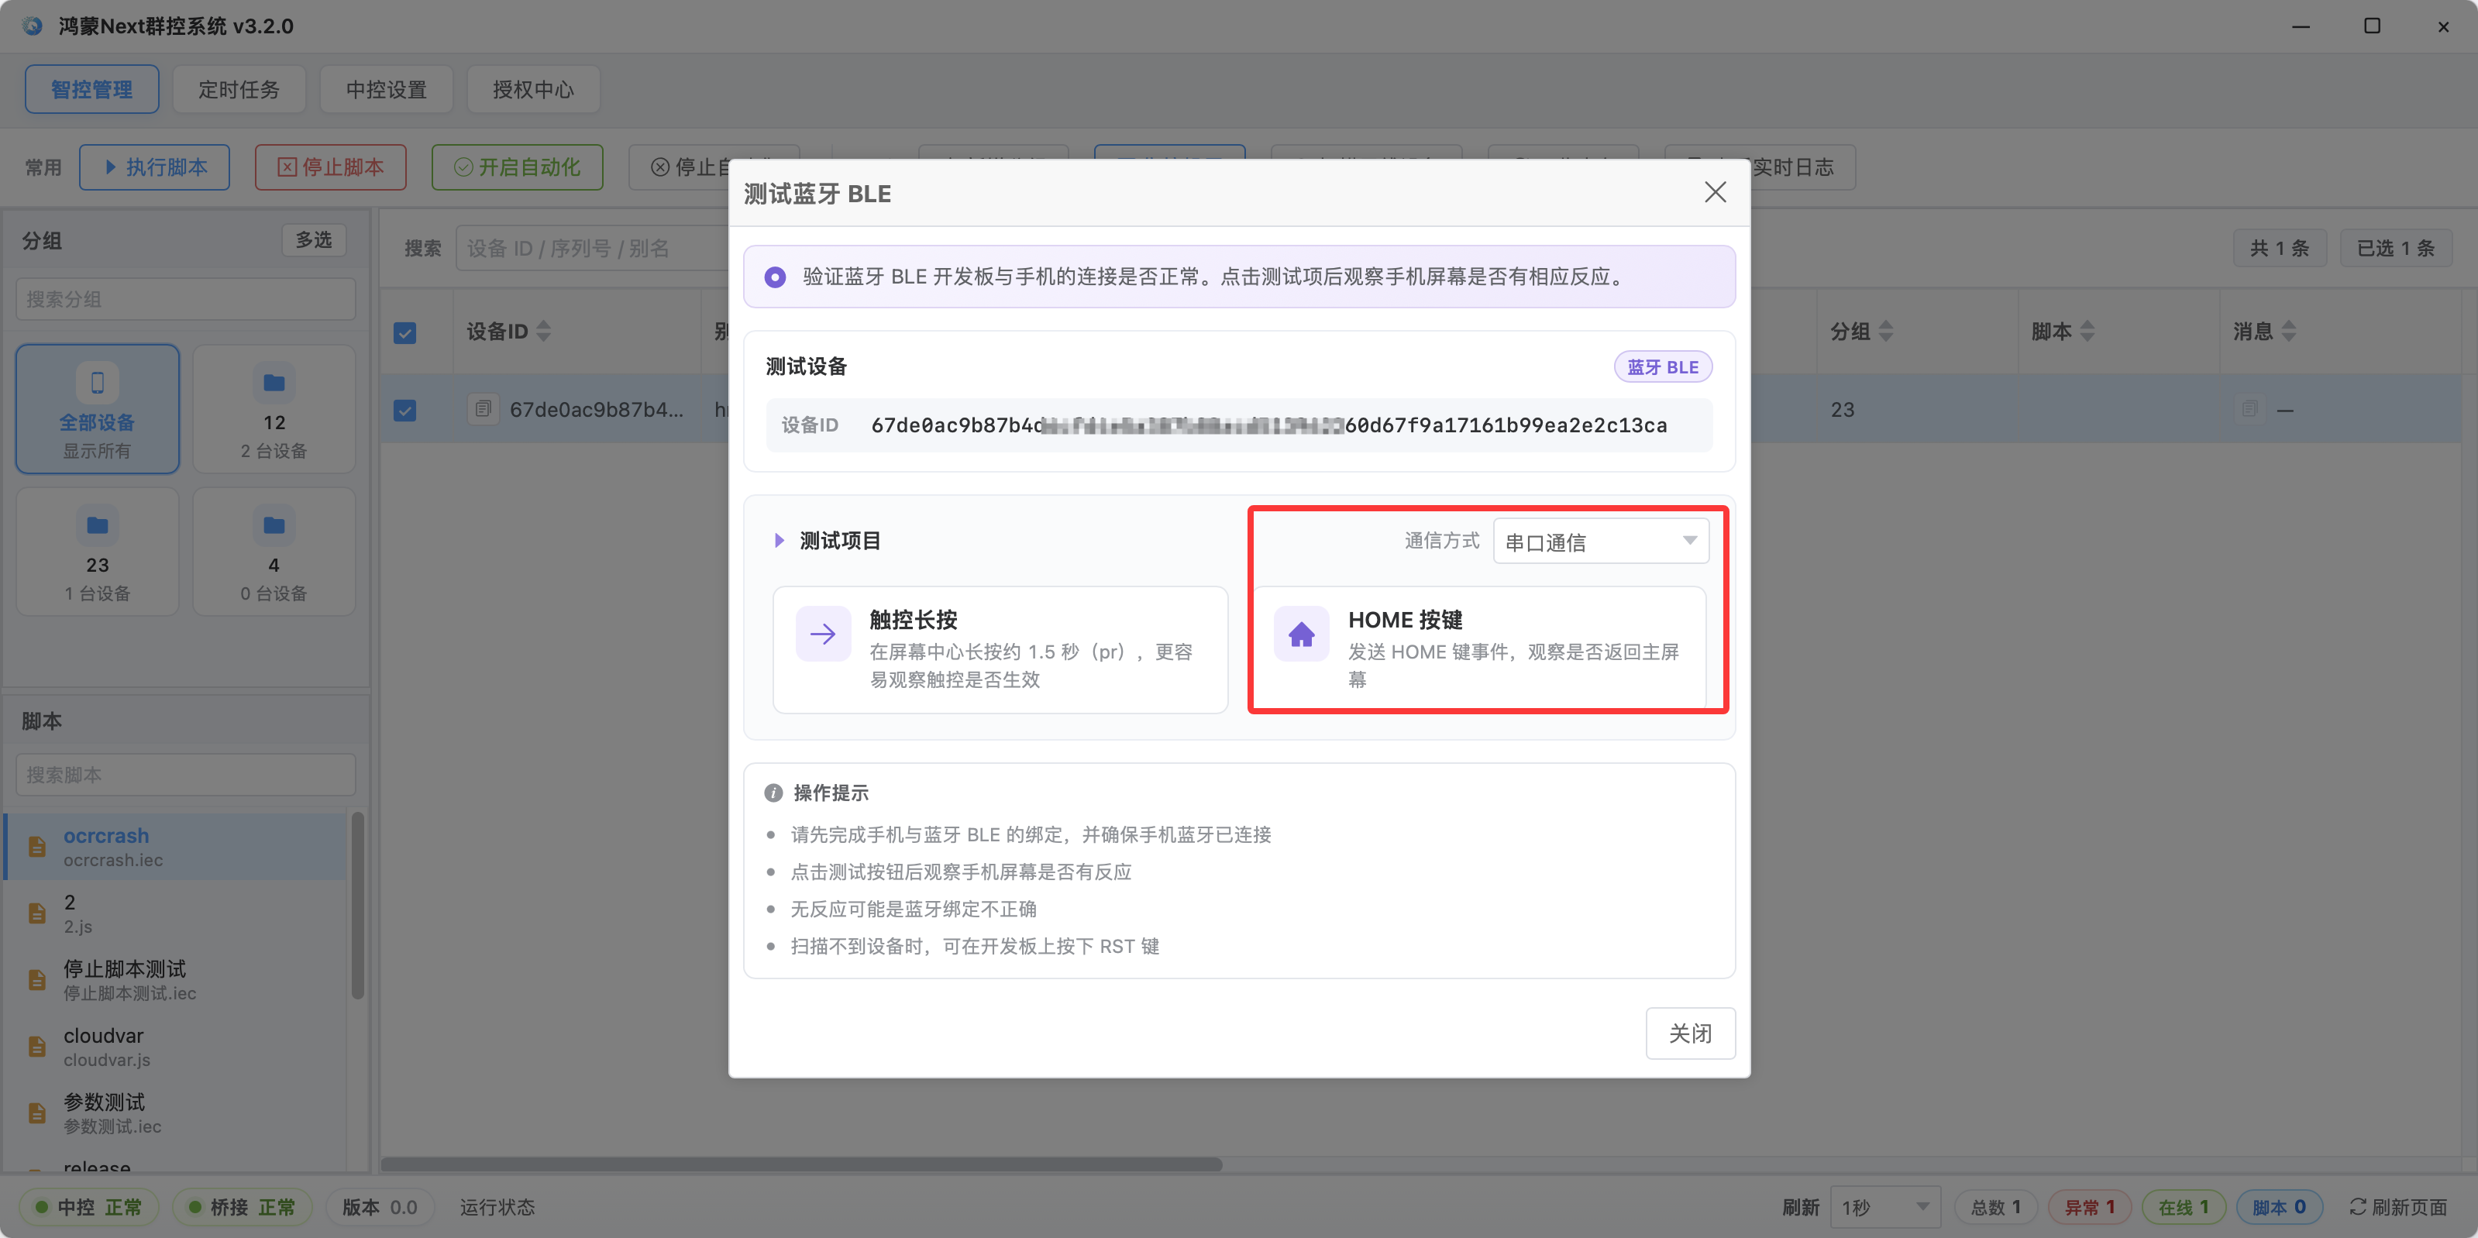
Task: Open the 授权中心 tab
Action: pyautogui.click(x=533, y=89)
